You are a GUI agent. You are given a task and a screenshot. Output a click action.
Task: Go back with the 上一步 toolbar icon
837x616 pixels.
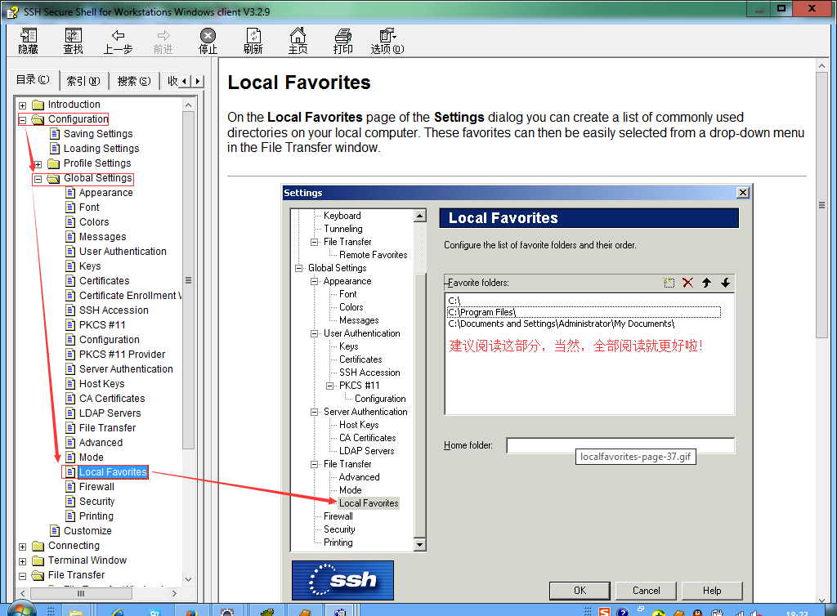click(x=118, y=41)
